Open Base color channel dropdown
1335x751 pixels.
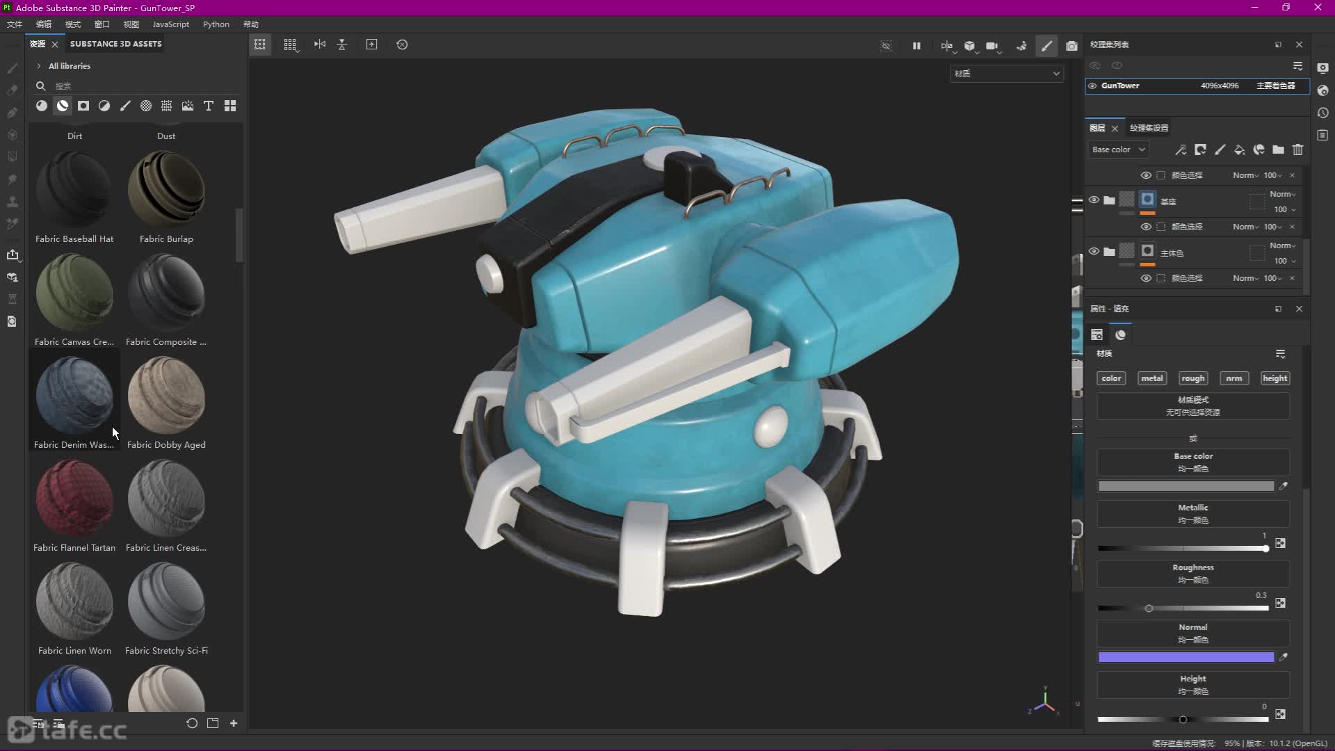click(x=1118, y=150)
